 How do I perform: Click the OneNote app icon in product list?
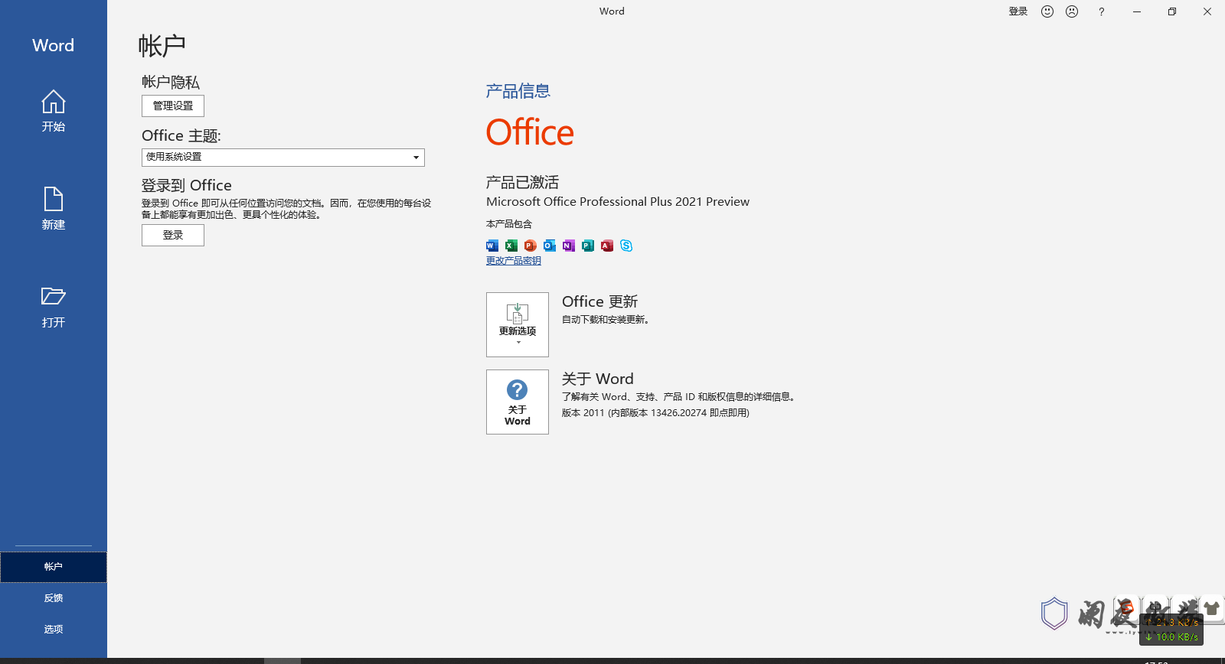[569, 246]
